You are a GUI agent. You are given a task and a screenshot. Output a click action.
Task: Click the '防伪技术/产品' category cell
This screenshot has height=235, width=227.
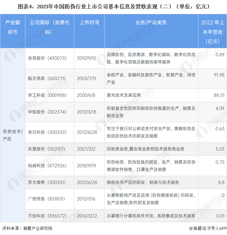tap(13, 135)
